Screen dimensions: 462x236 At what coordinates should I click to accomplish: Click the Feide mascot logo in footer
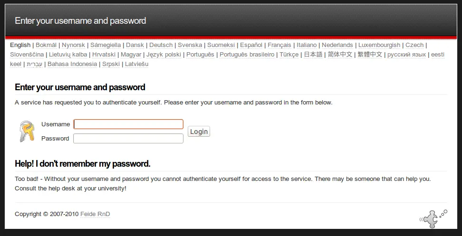[433, 218]
